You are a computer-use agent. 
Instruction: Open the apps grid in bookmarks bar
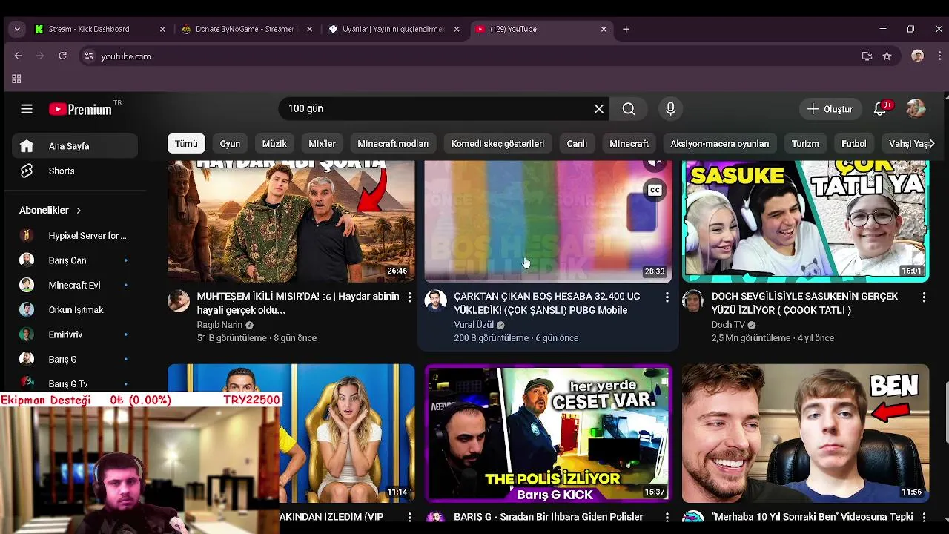pyautogui.click(x=16, y=79)
